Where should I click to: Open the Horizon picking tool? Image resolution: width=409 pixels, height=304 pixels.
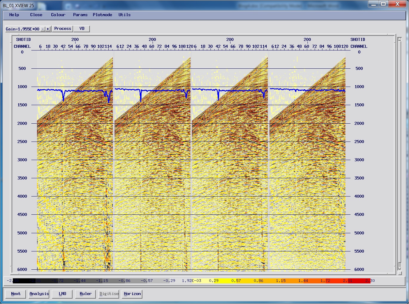[132, 294]
